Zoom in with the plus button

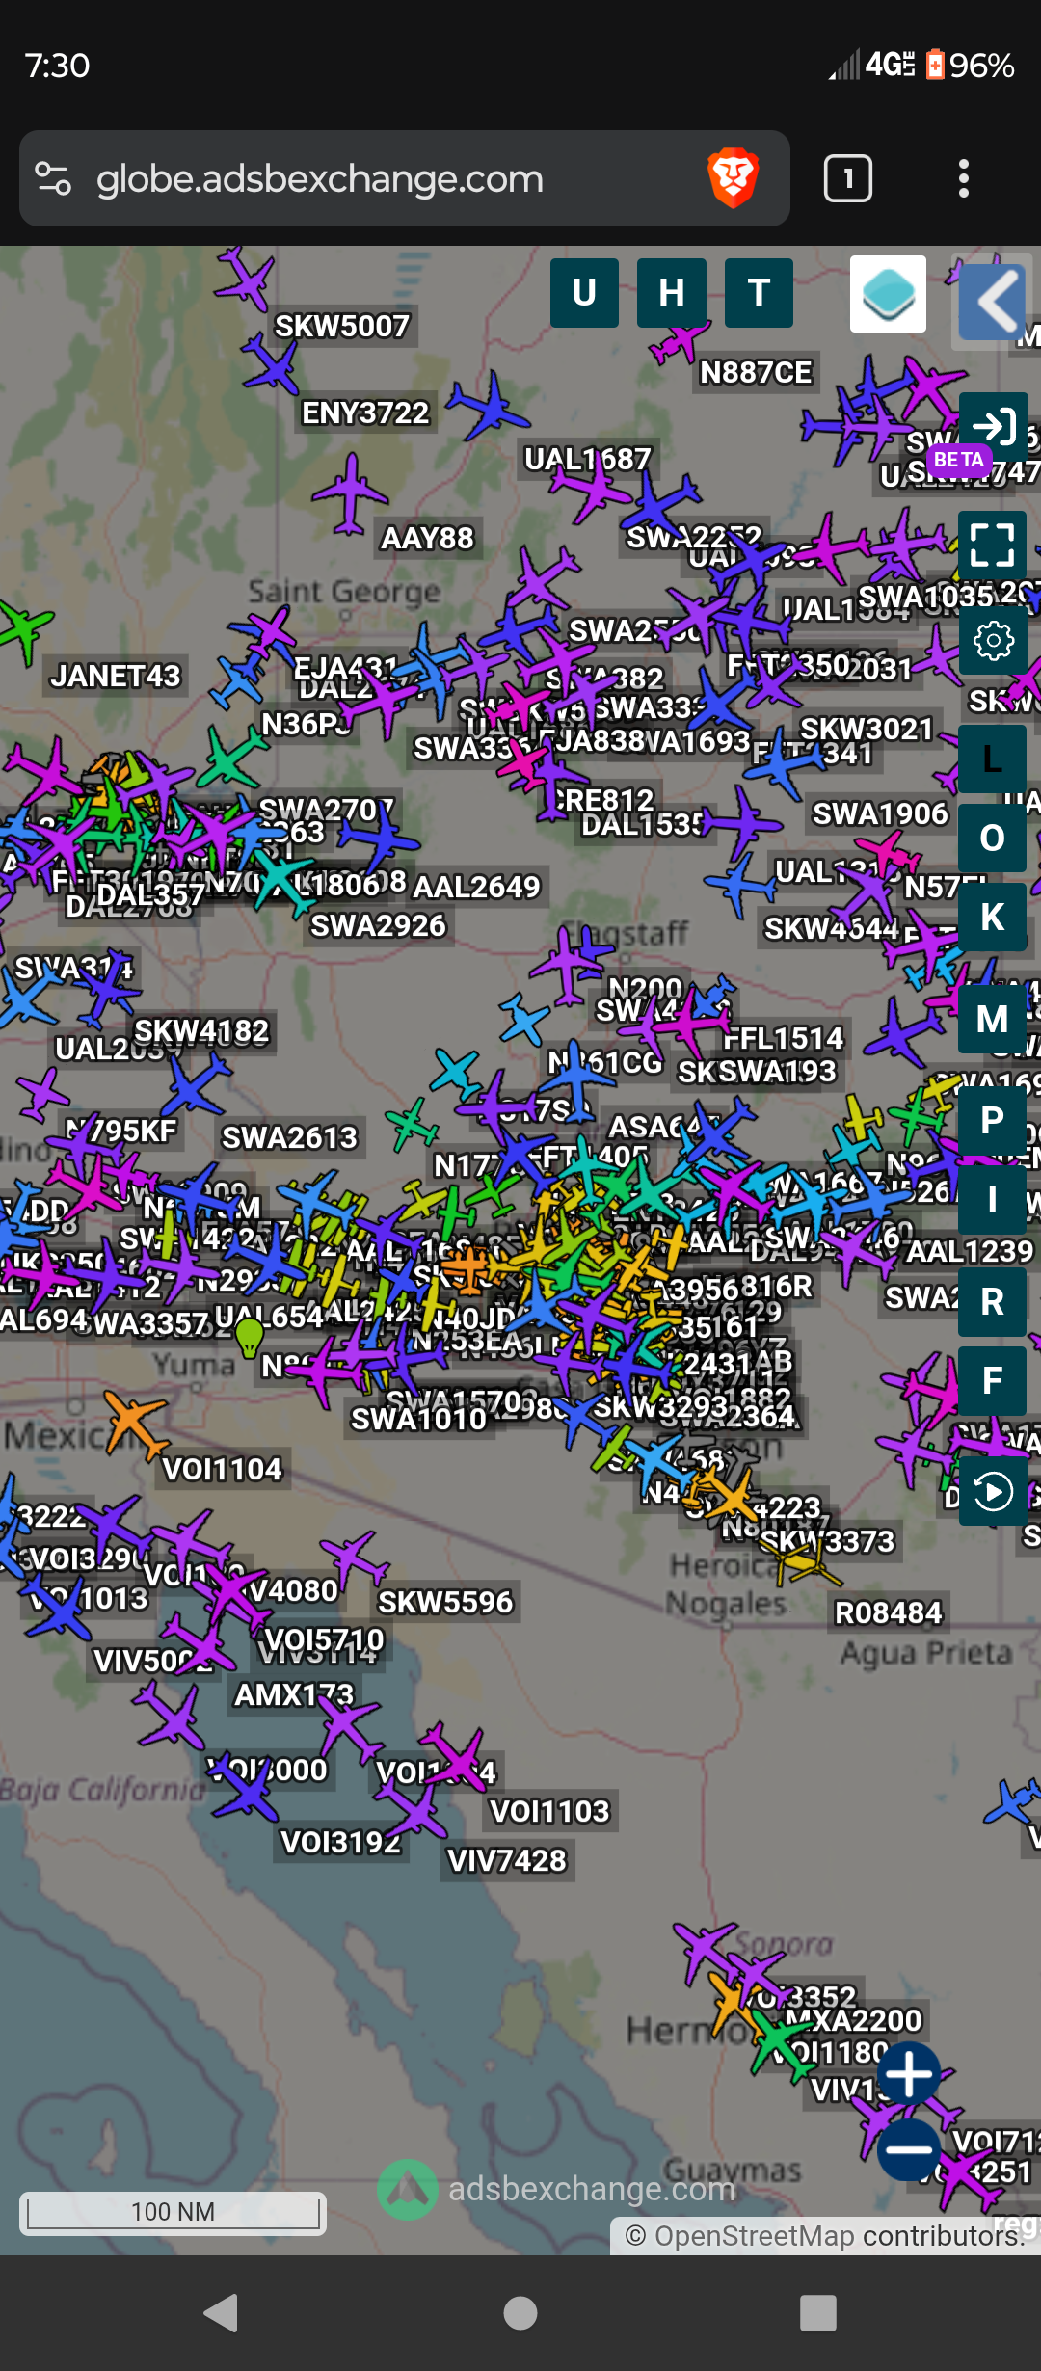(x=909, y=2072)
